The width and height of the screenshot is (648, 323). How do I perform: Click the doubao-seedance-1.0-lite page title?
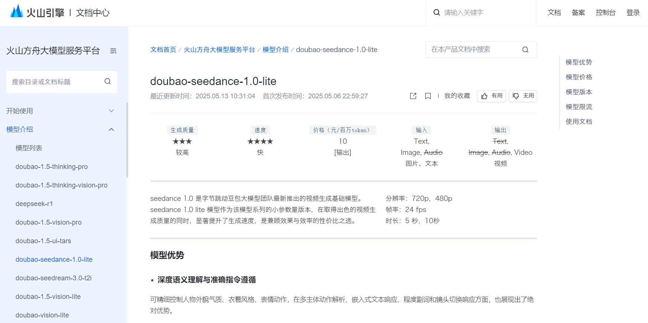(213, 81)
